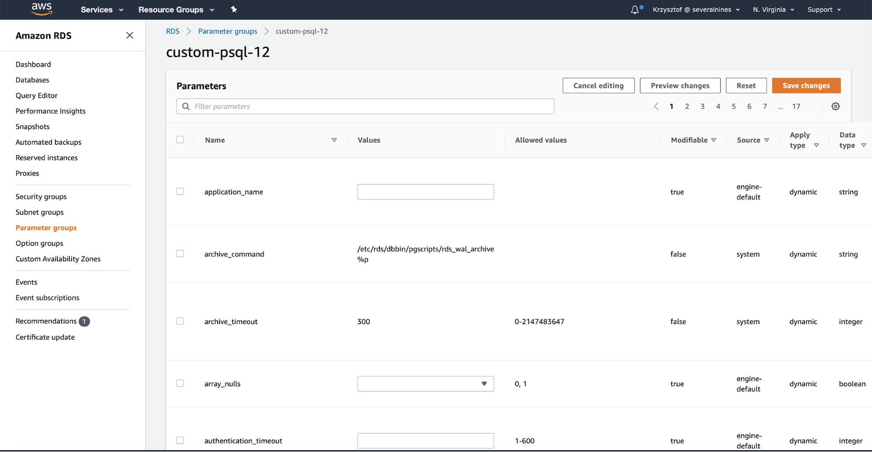Open Subnet groups in the sidebar
The width and height of the screenshot is (872, 452).
pos(40,212)
